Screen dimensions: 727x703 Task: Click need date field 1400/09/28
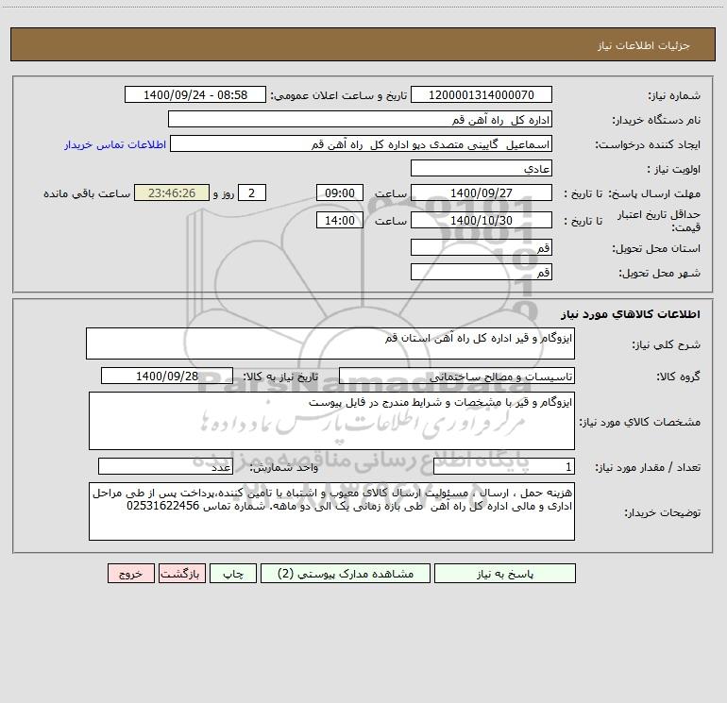click(167, 376)
